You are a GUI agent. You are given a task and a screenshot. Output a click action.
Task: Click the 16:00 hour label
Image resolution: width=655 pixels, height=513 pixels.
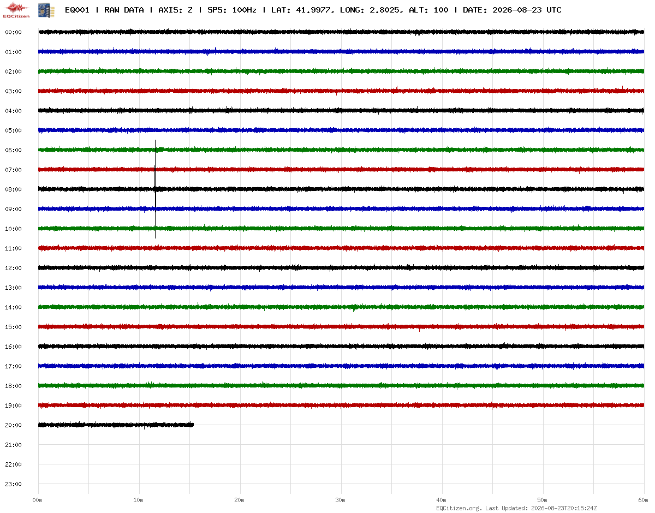tap(13, 347)
